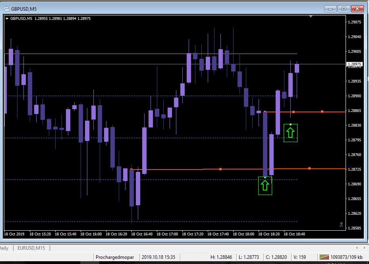Click the 18 Oct 16:40 time label

(x=142, y=234)
